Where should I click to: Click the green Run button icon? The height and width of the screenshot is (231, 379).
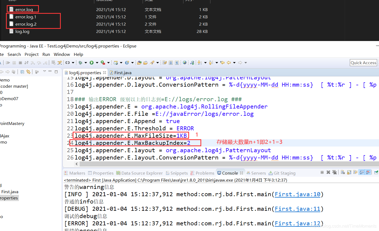click(92, 63)
